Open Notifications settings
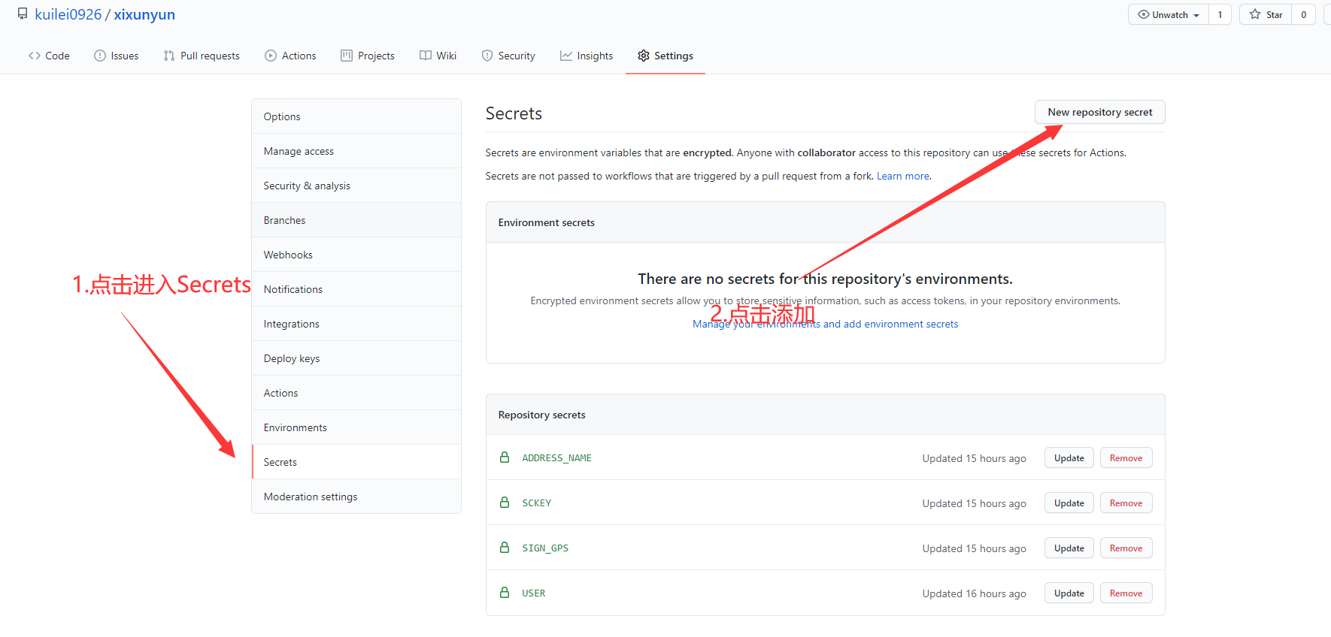 pyautogui.click(x=356, y=289)
